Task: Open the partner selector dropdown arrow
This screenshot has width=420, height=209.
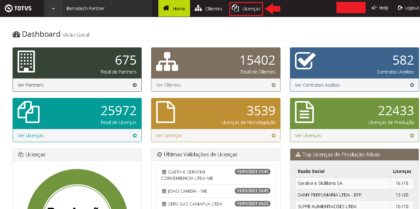Action: point(53,8)
